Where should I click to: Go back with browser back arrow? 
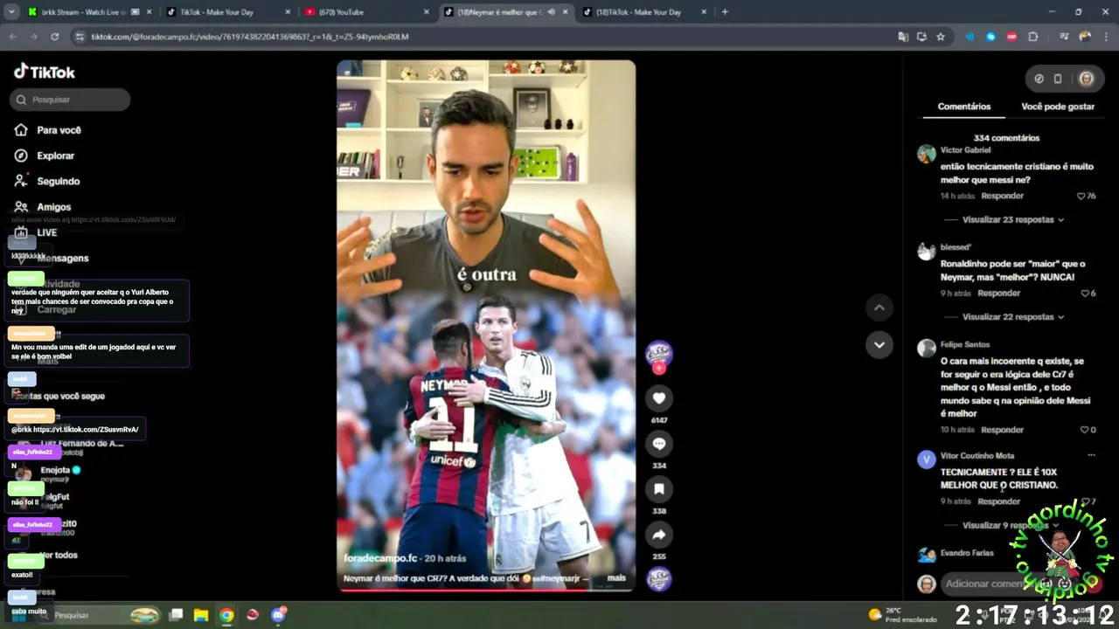tap(13, 37)
